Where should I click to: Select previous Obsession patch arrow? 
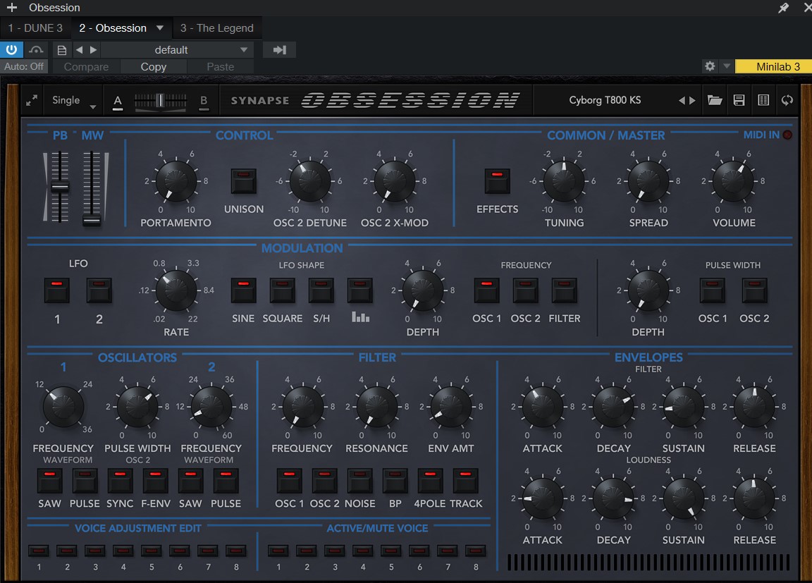point(682,100)
